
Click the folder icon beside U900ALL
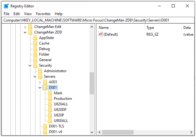tap(50, 121)
